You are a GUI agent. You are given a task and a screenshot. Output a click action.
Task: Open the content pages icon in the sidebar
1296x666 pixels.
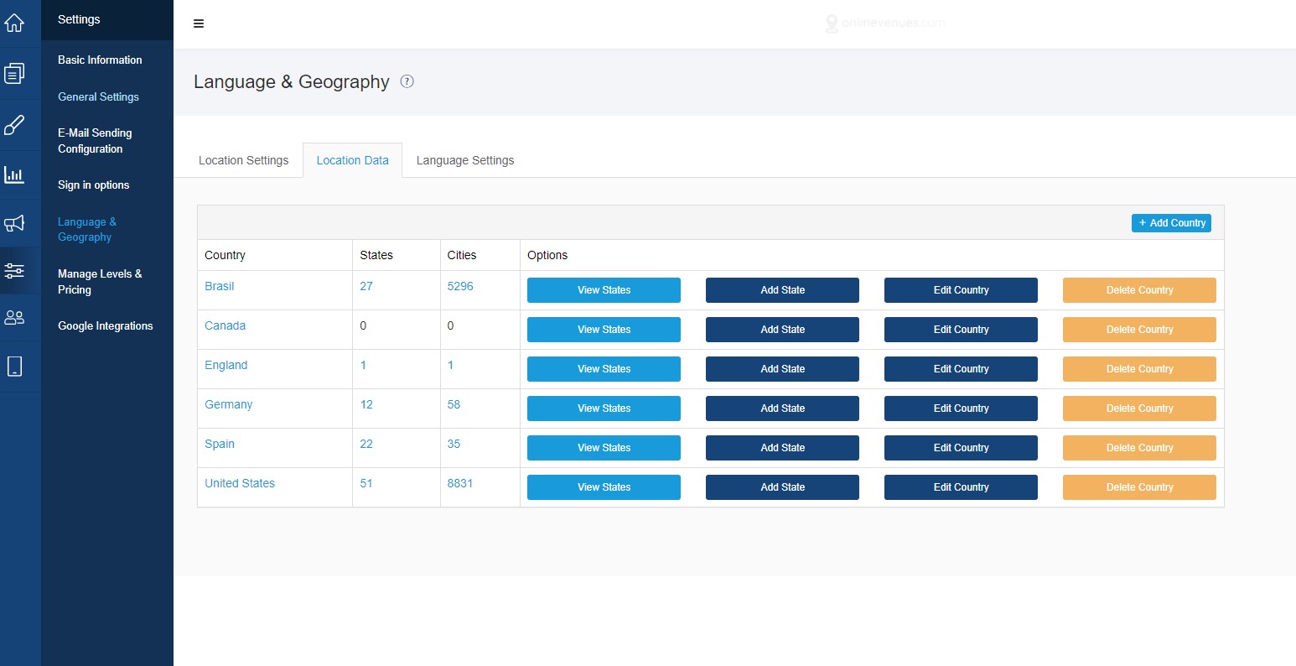tap(14, 74)
